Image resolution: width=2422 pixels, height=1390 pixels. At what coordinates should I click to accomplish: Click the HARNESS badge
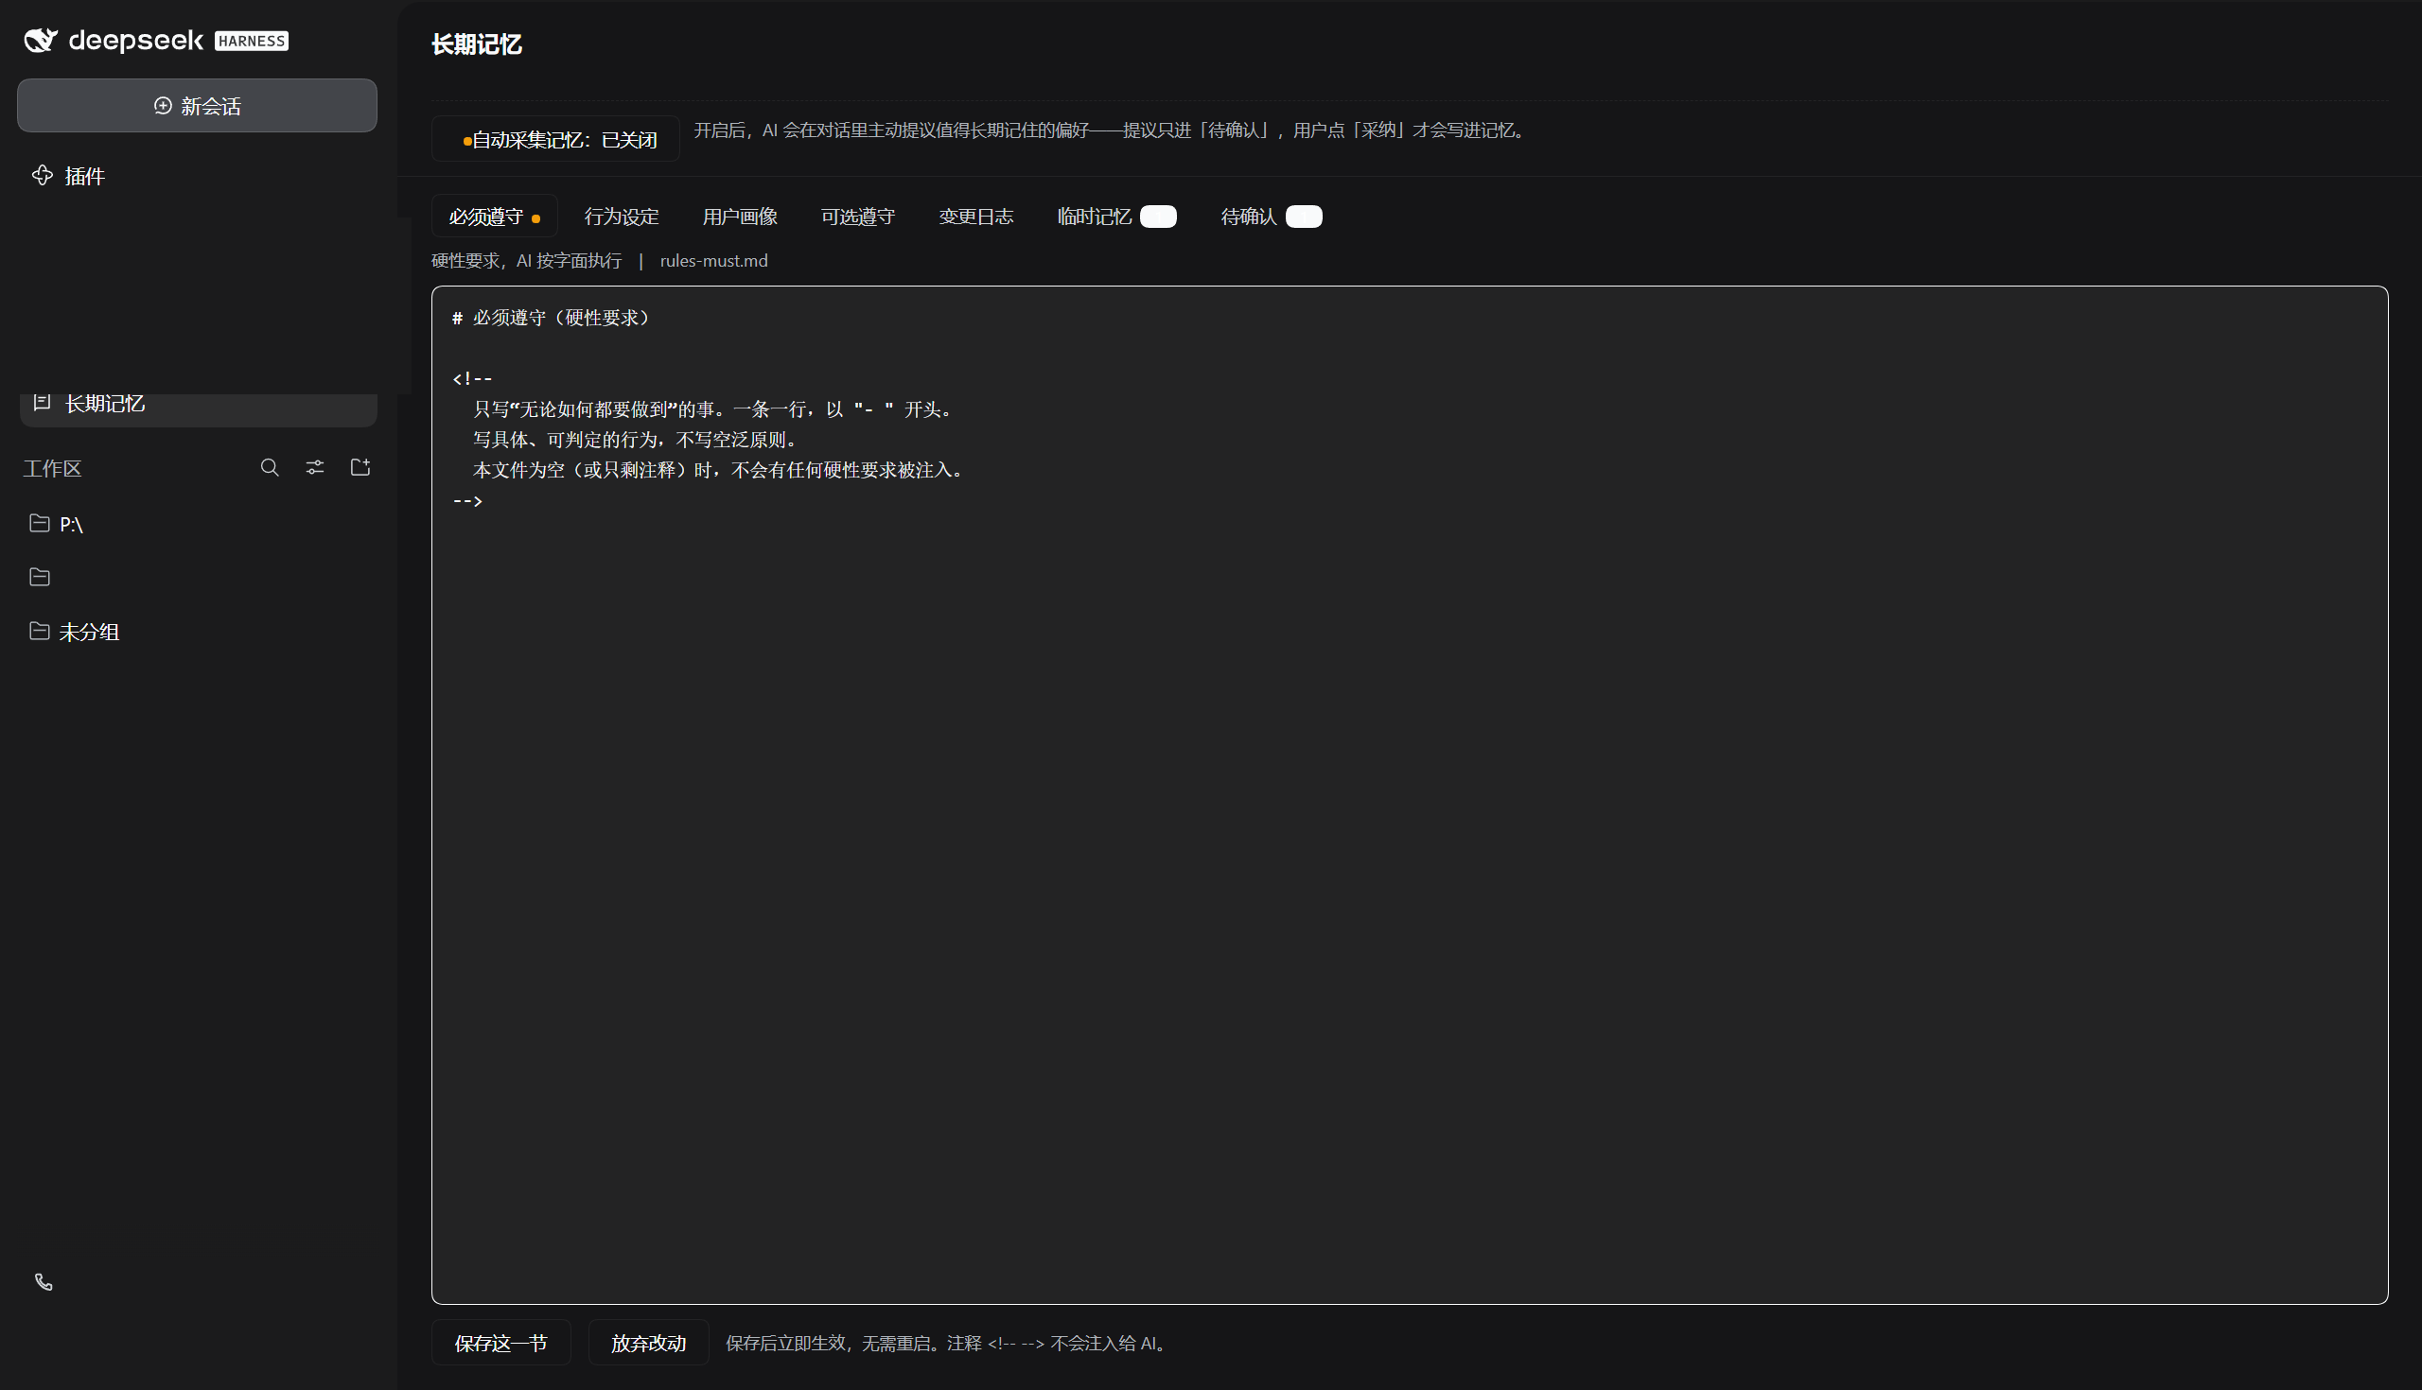tap(251, 41)
